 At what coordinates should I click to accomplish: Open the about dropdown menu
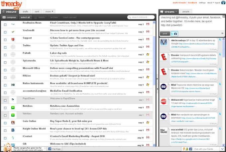[x=211, y=3]
